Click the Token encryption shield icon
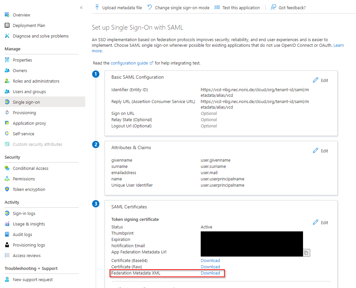This screenshot has height=288, width=356. (x=7, y=189)
